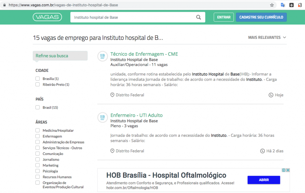Click Cadastre Seu Currículo button
The image size is (305, 193).
click(x=261, y=17)
